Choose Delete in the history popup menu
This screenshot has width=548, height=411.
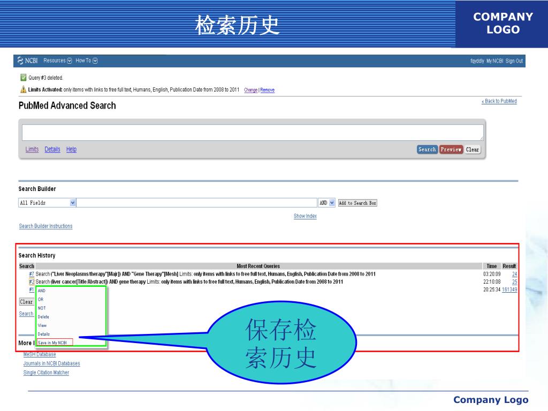tap(43, 317)
